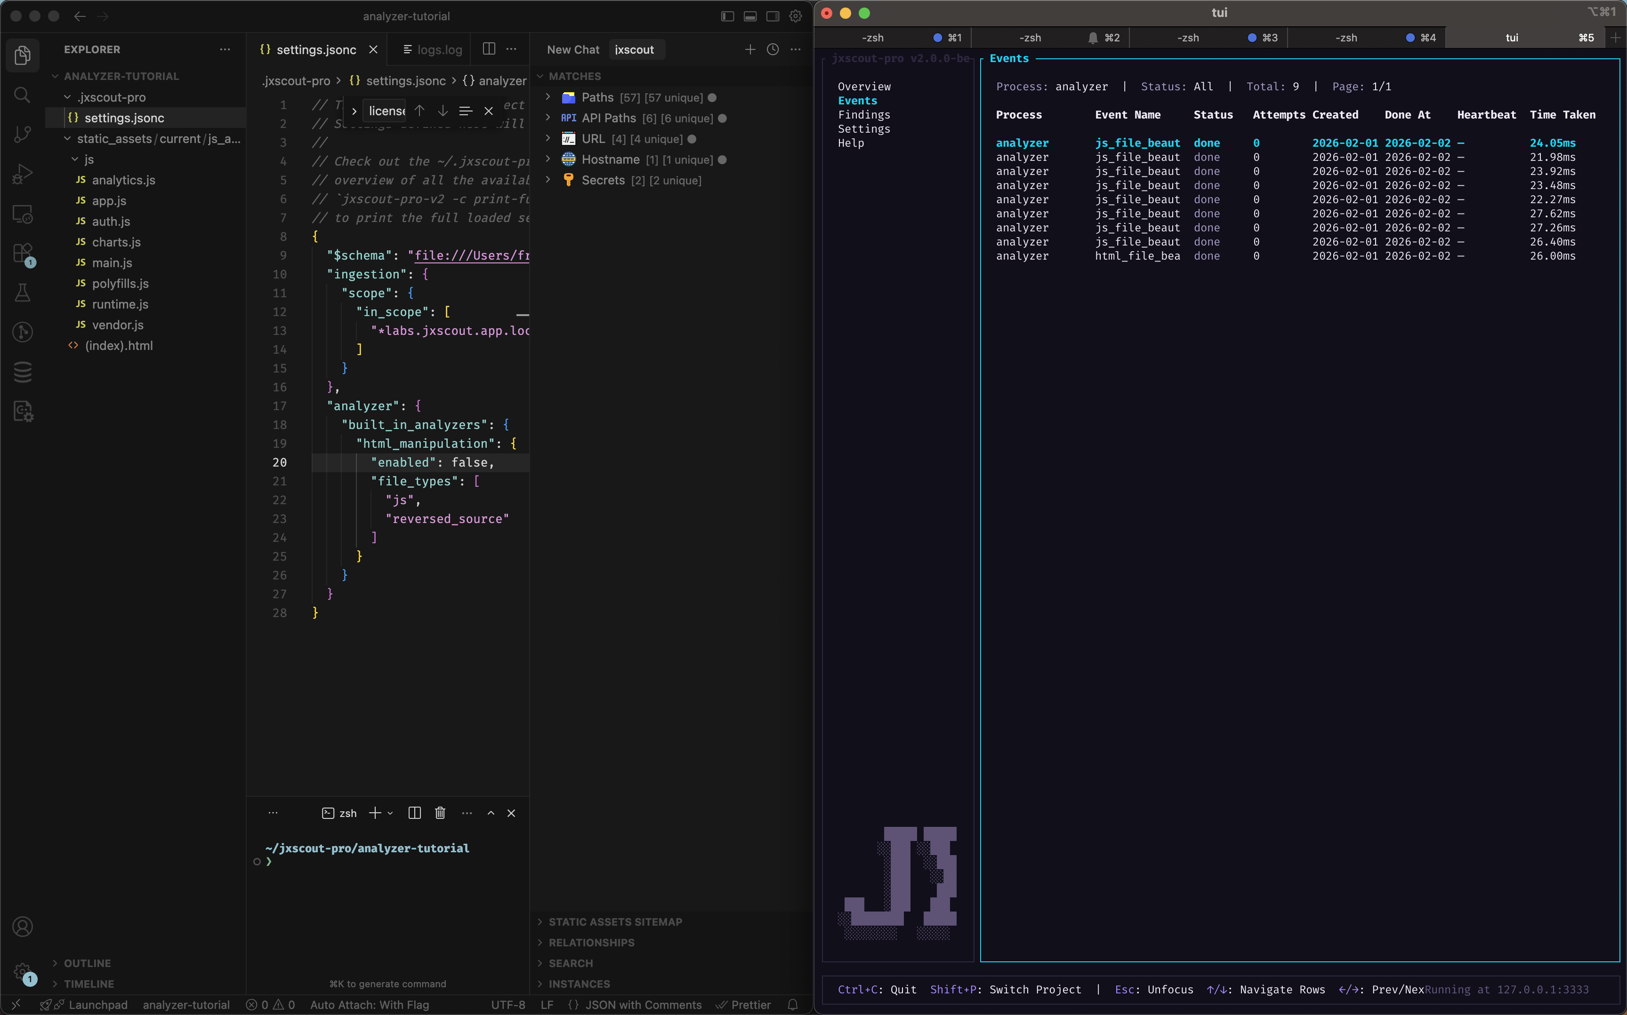Viewport: 1627px width, 1015px height.
Task: Open the new terminal profile dropdown arrow
Action: click(390, 813)
